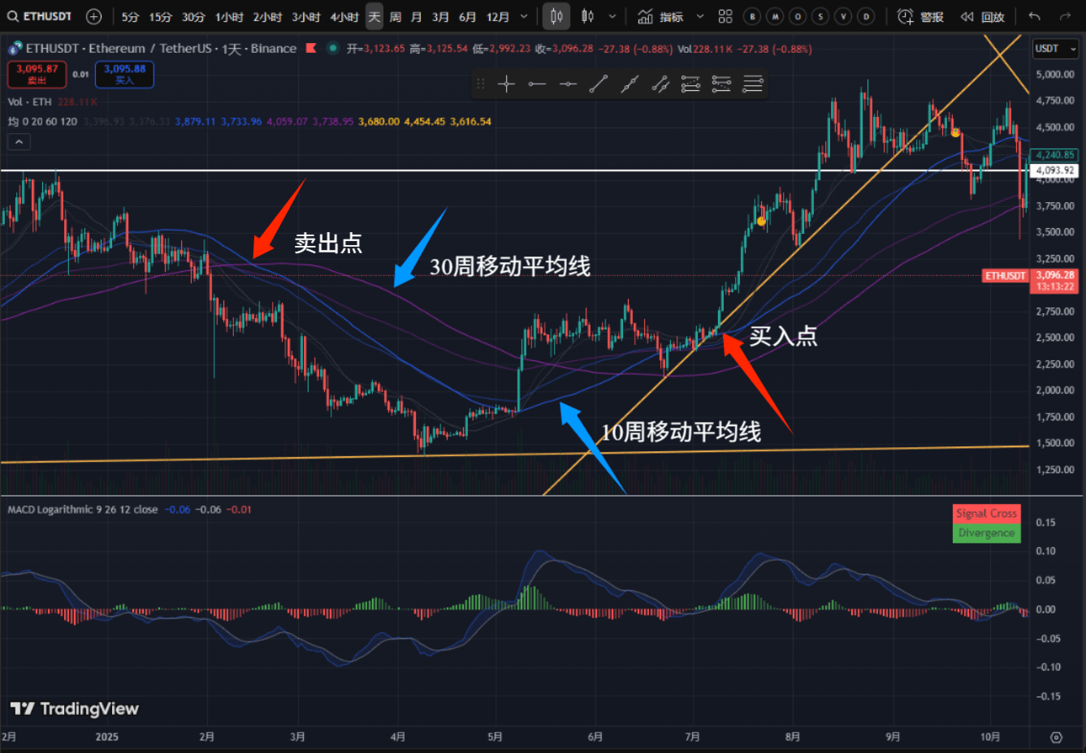Toggle the V quick indicator circle
This screenshot has width=1086, height=753.
[x=843, y=16]
